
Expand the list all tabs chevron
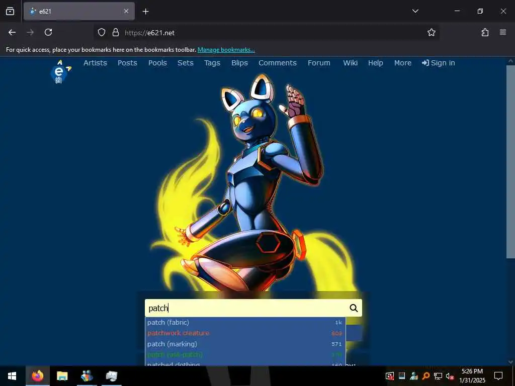(415, 11)
